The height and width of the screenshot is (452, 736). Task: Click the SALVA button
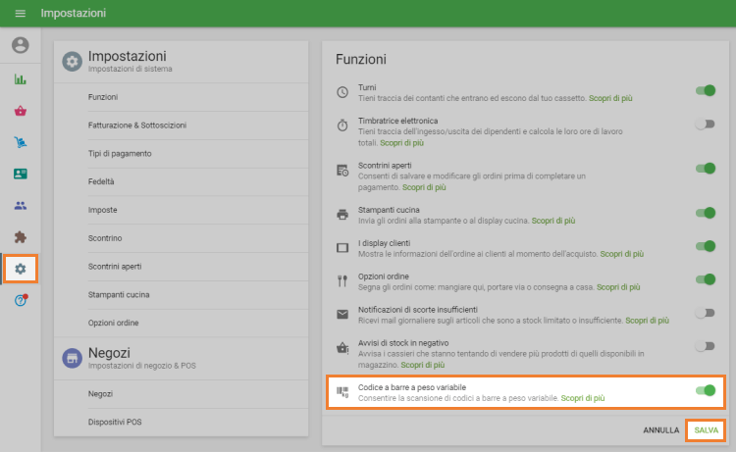pos(706,430)
